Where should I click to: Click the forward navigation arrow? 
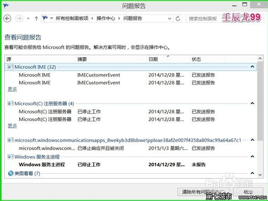pyautogui.click(x=19, y=18)
